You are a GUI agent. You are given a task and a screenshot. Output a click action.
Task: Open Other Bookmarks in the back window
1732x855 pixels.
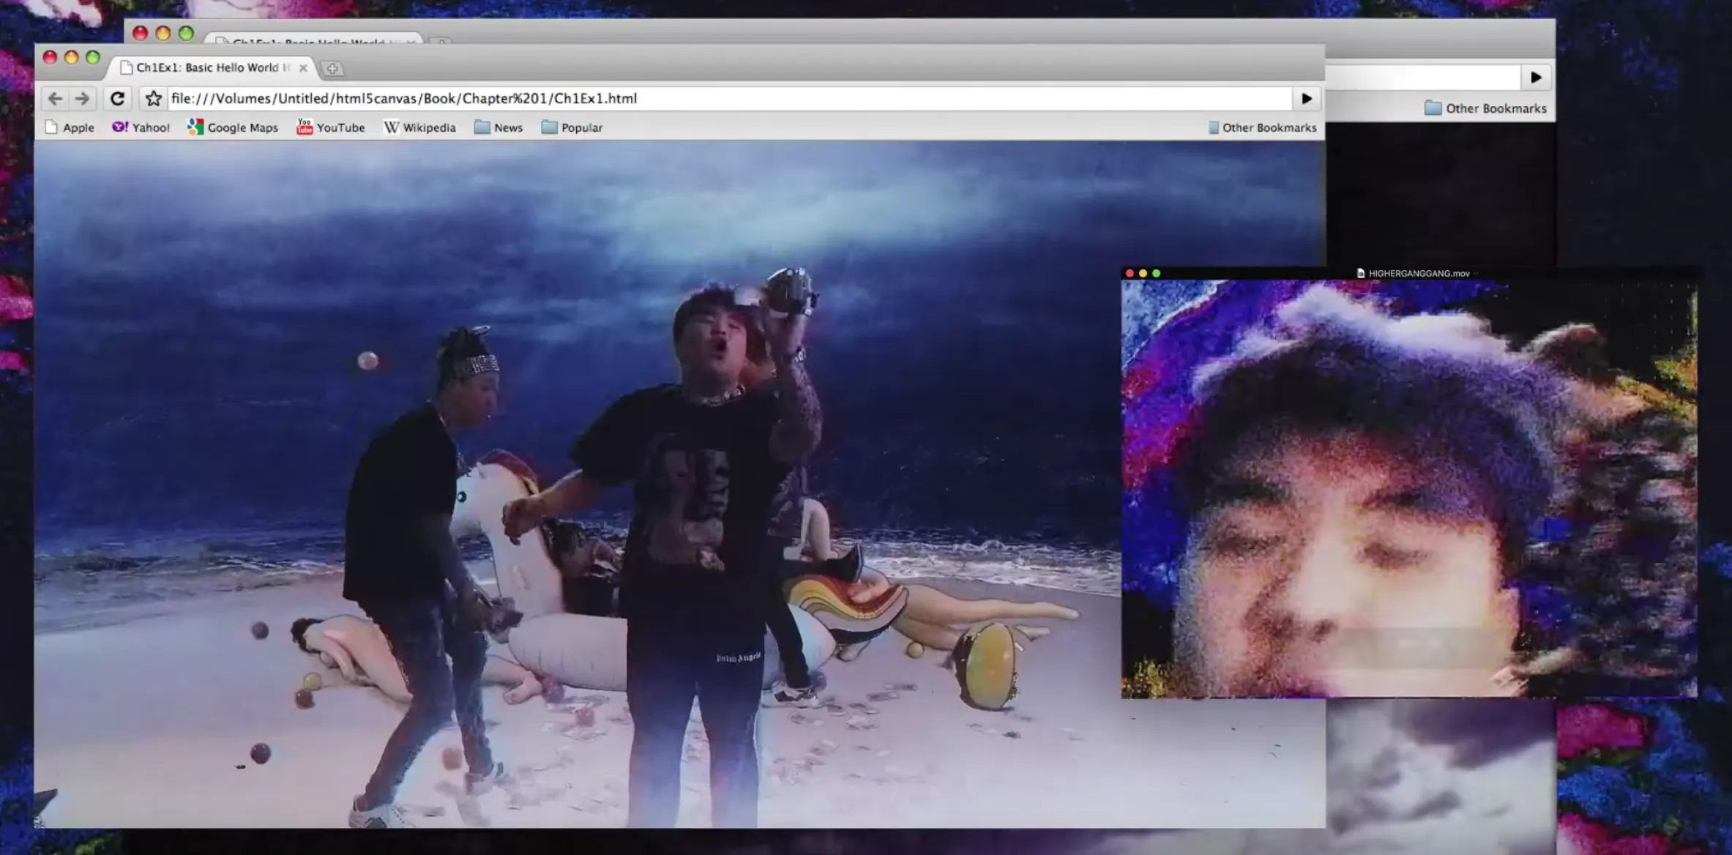pyautogui.click(x=1486, y=108)
